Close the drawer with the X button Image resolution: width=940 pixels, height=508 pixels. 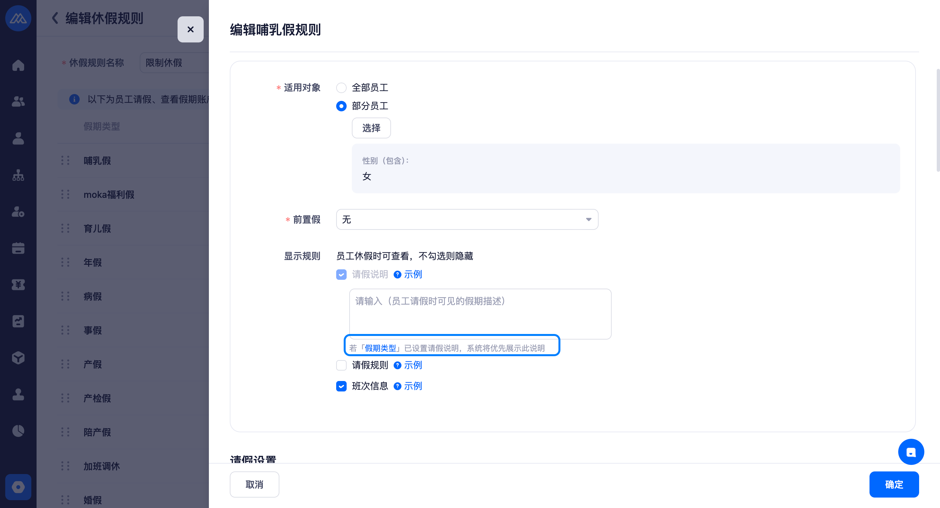pos(191,30)
